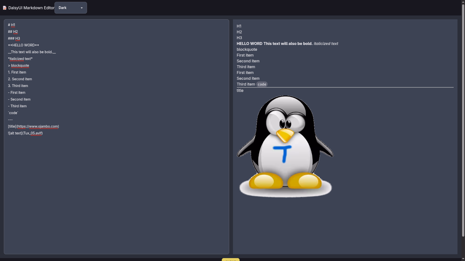Open the Dark theme dropdown
Screen dimensions: 465x261
point(70,8)
